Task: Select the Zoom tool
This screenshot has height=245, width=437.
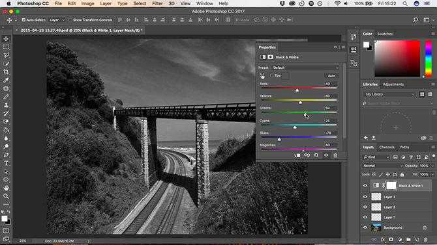Action: pos(6,196)
